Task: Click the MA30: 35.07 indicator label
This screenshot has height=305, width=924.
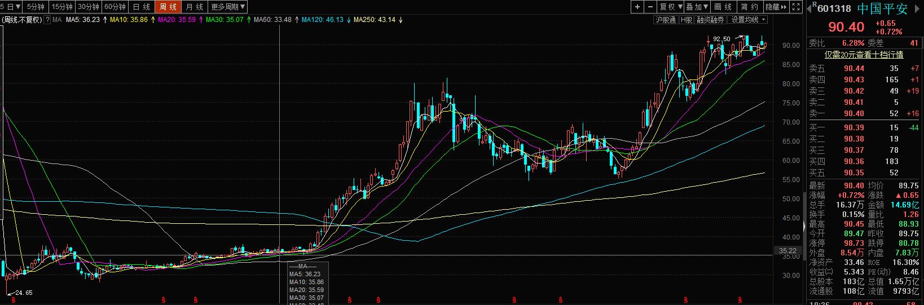Action: coord(225,20)
